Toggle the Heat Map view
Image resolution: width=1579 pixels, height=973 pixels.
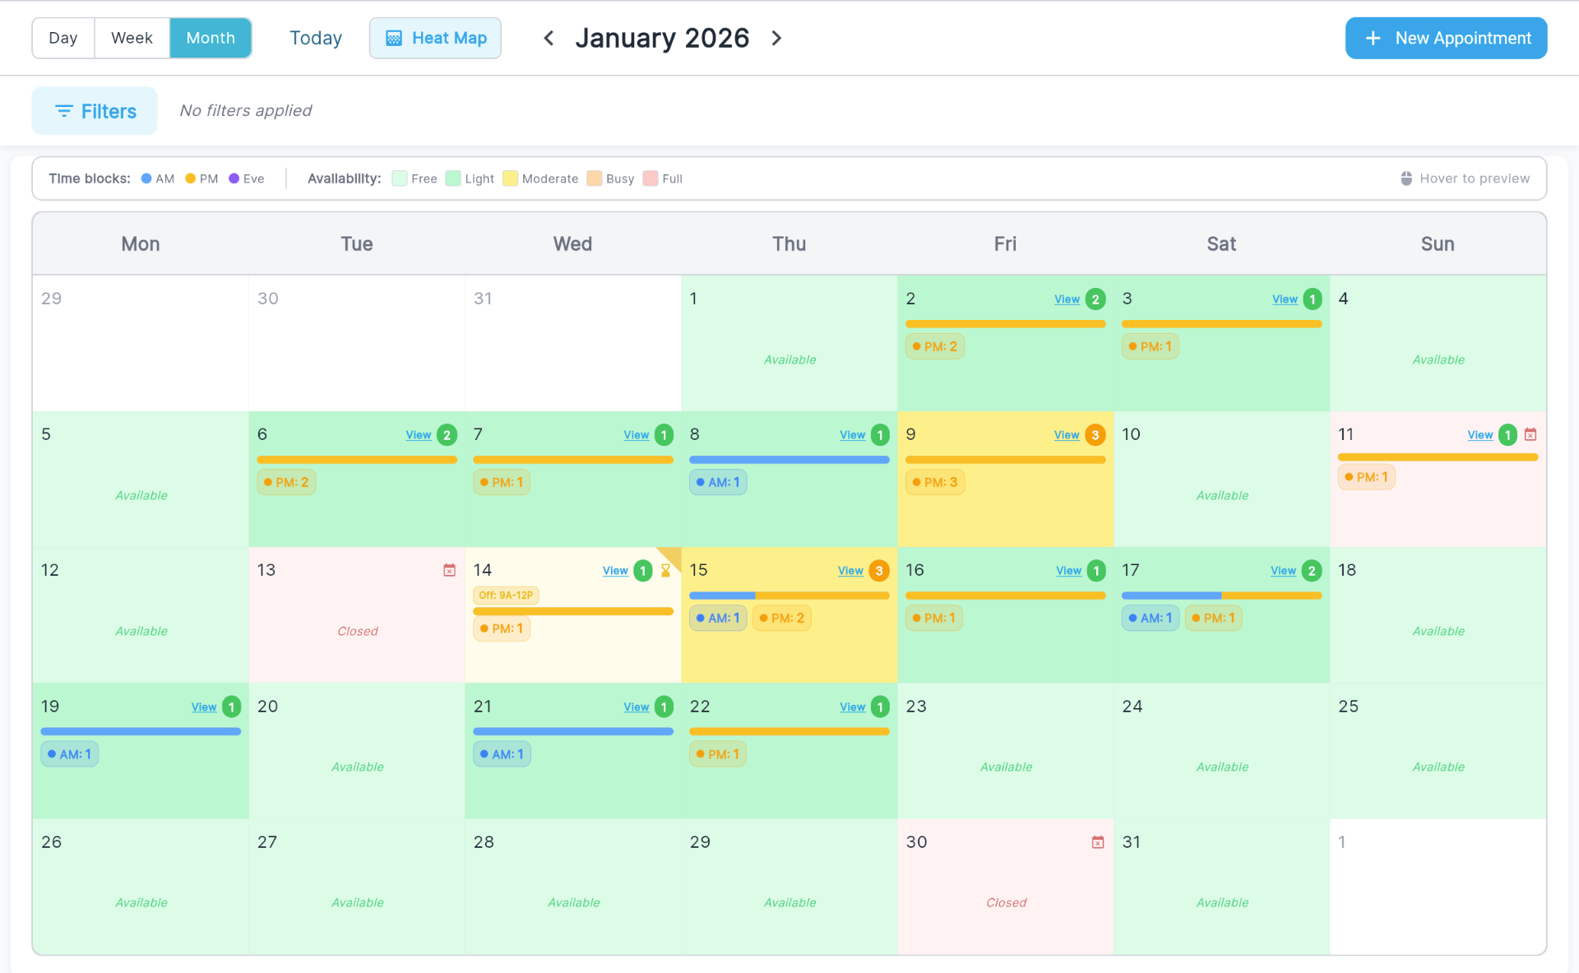[435, 38]
